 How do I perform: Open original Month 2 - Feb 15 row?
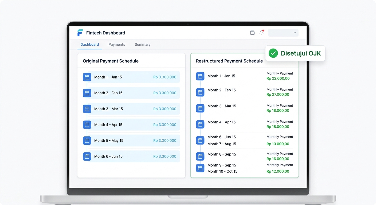coord(131,93)
